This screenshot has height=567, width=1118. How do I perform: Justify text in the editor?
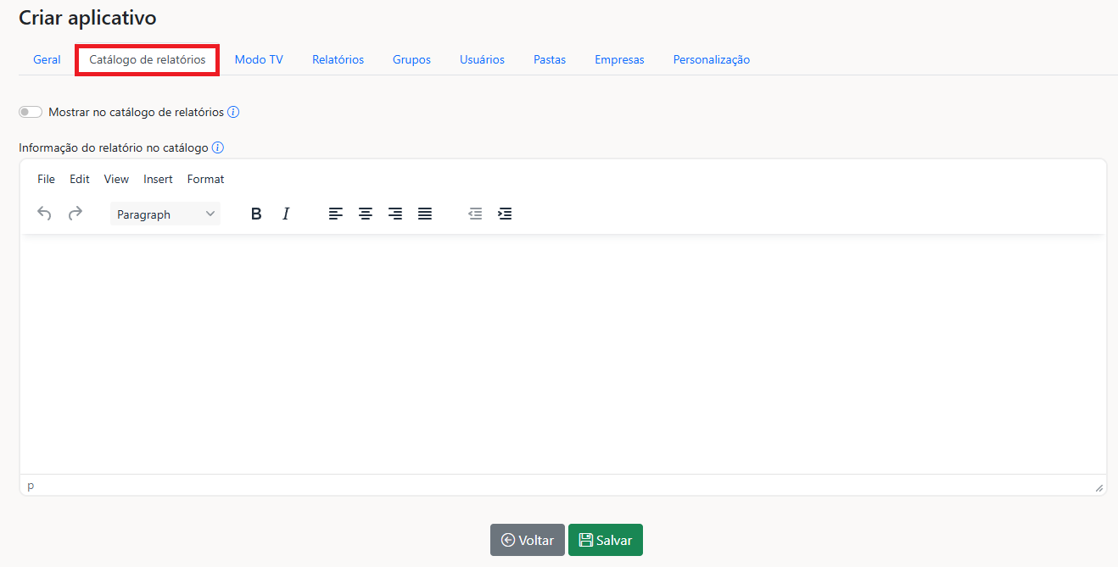click(425, 214)
